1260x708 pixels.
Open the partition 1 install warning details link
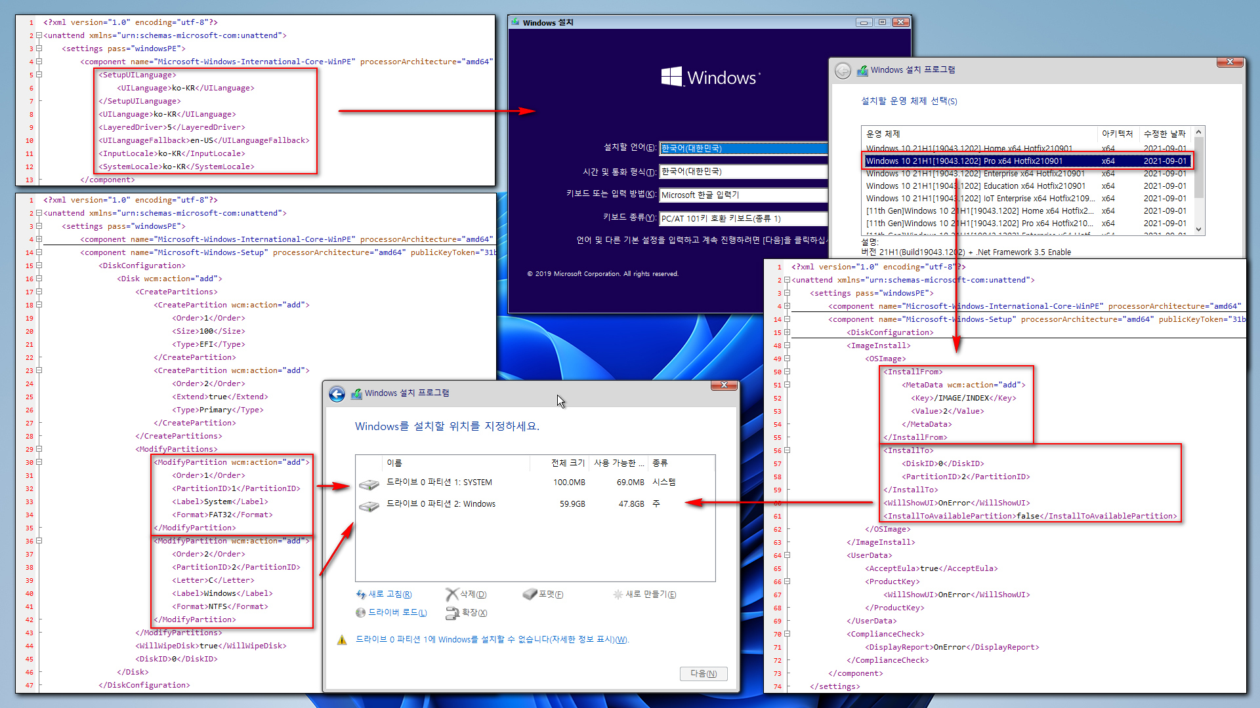point(492,640)
